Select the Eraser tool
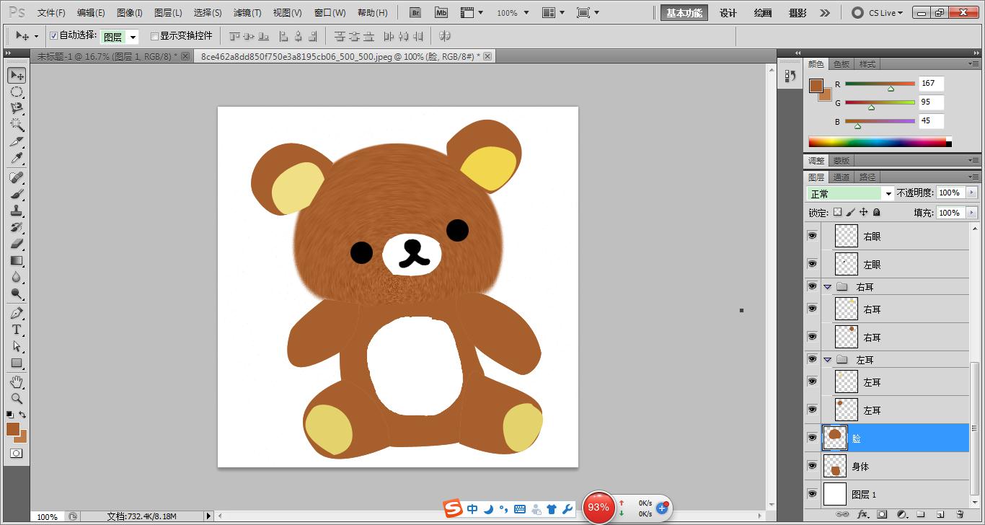The height and width of the screenshot is (525, 985). point(17,244)
